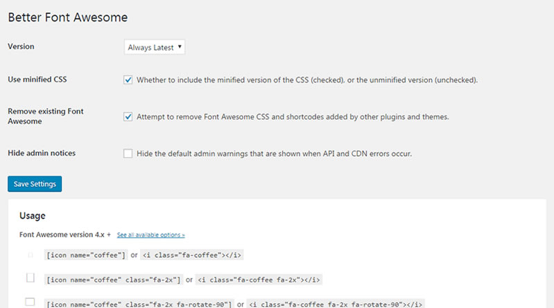This screenshot has width=554, height=308.
Task: Toggle the Use minified CSS checkbox
Action: (x=128, y=80)
